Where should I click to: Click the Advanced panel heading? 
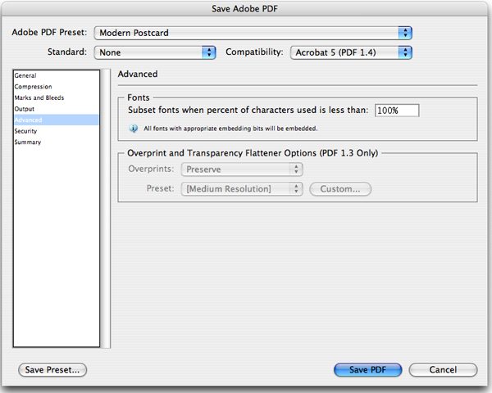pos(138,74)
